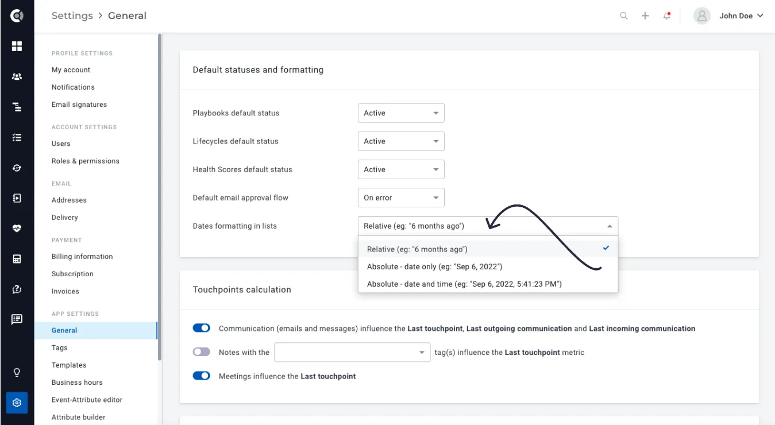Open Email signatures settings
This screenshot has width=775, height=425.
click(79, 105)
